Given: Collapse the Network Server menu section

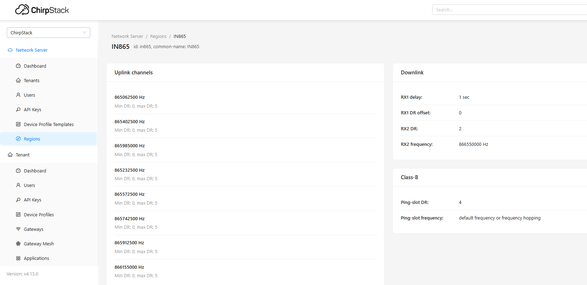Looking at the screenshot, I should pos(32,50).
